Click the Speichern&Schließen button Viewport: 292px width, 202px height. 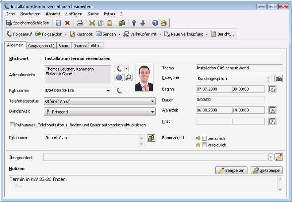(28, 23)
